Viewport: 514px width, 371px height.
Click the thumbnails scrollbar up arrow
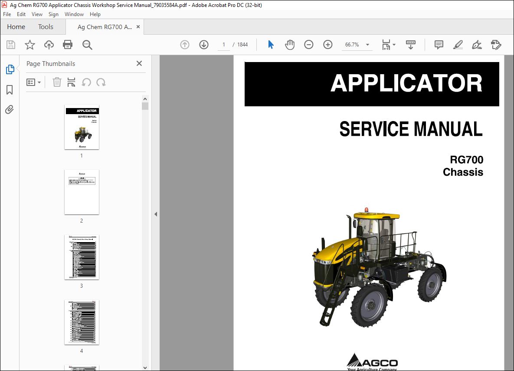click(145, 99)
